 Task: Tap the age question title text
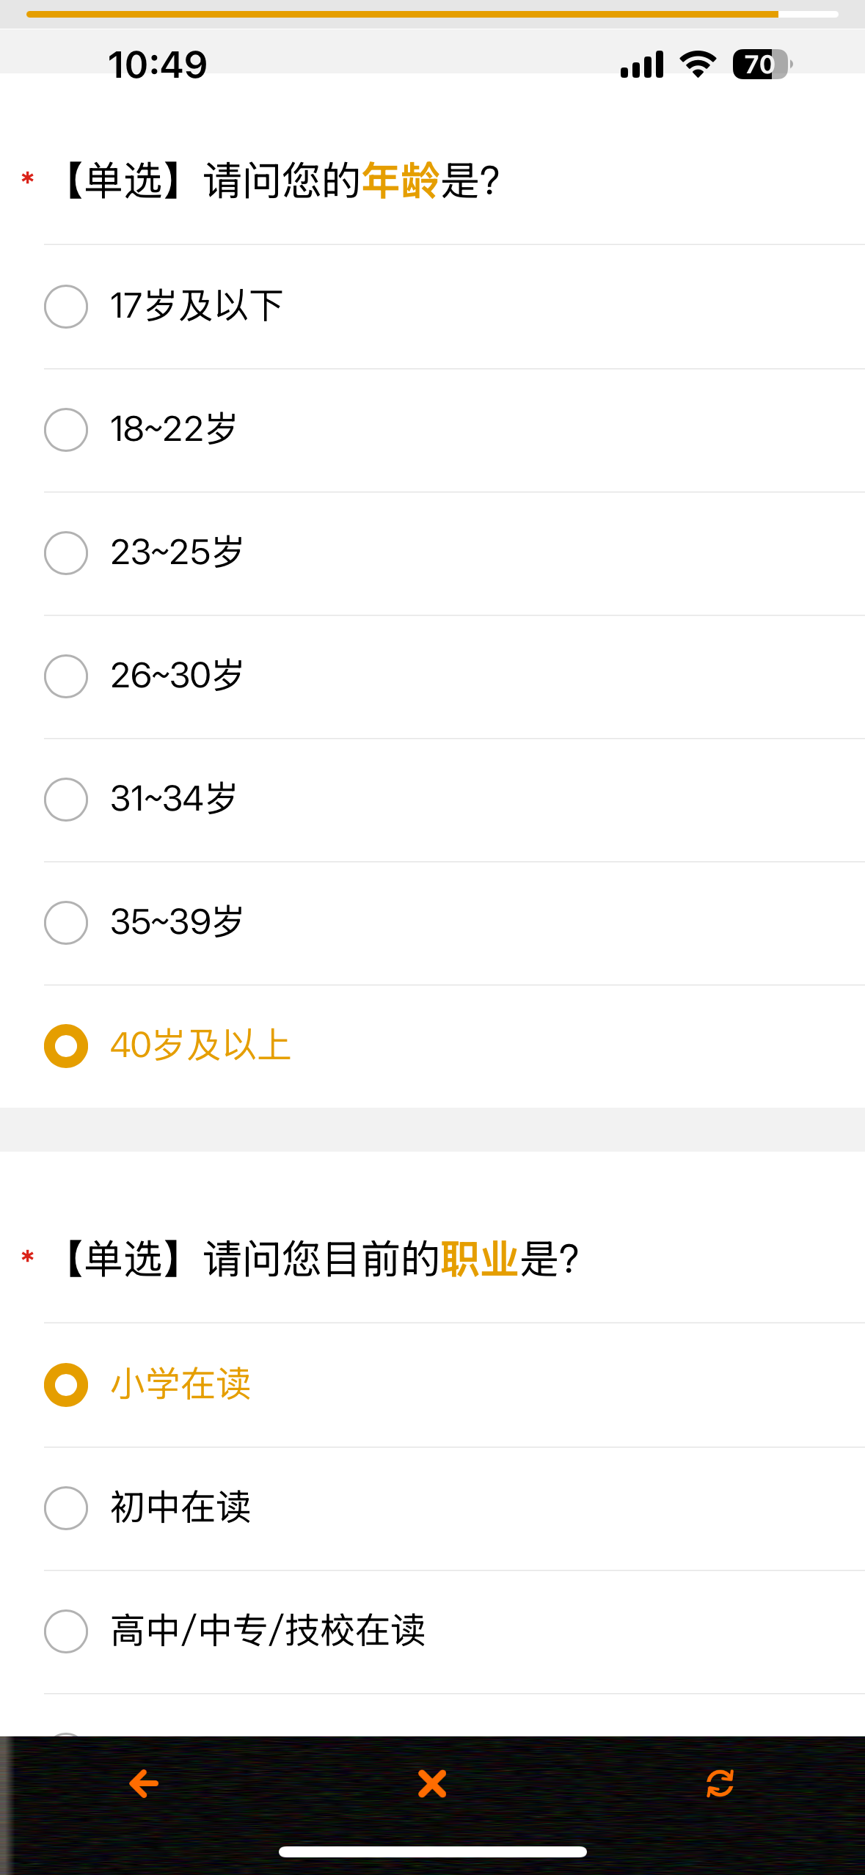pos(281,180)
